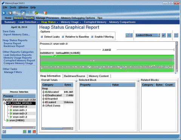Click the Home page icon in the toolbar
Image resolution: width=181 pixels, height=140 pixels.
coord(23,13)
